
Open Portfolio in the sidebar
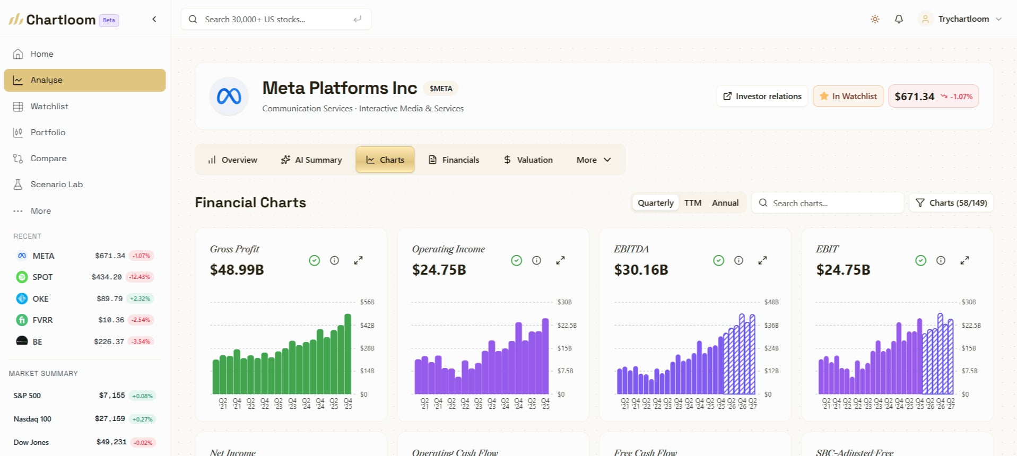click(x=85, y=132)
